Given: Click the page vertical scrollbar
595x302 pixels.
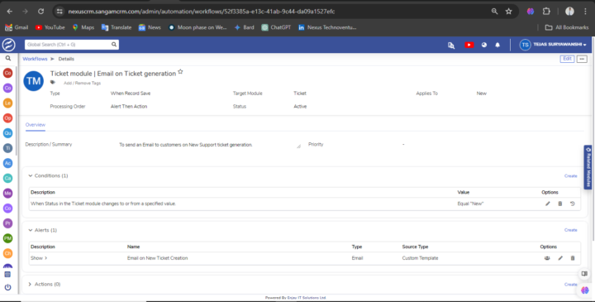Looking at the screenshot, I should (593, 139).
